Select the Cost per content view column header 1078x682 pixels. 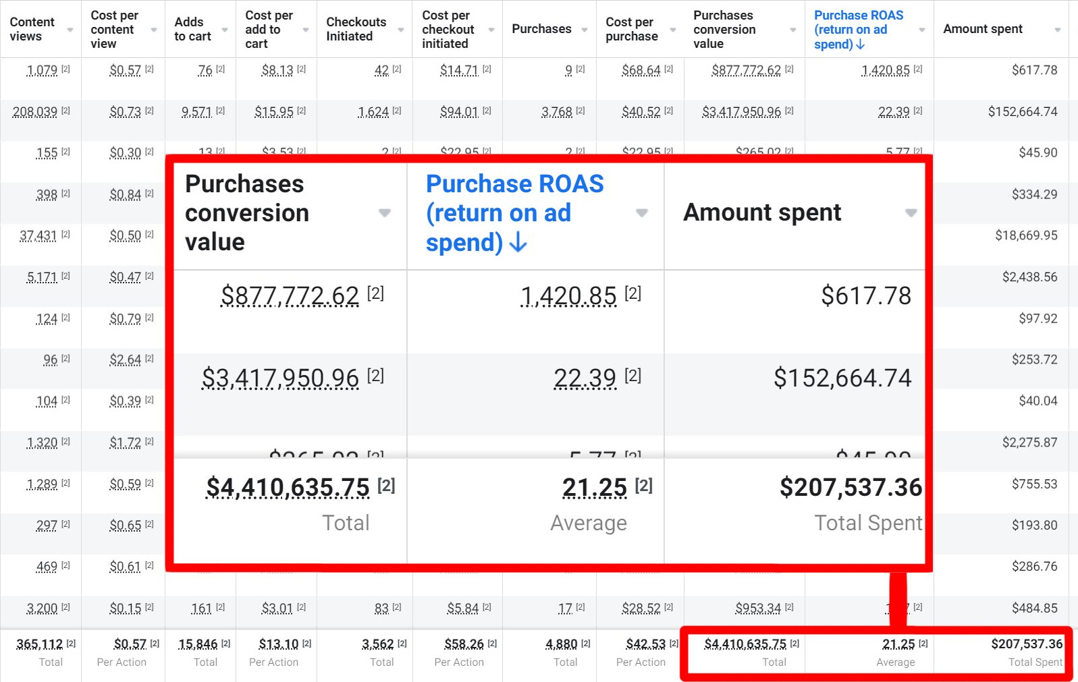114,29
